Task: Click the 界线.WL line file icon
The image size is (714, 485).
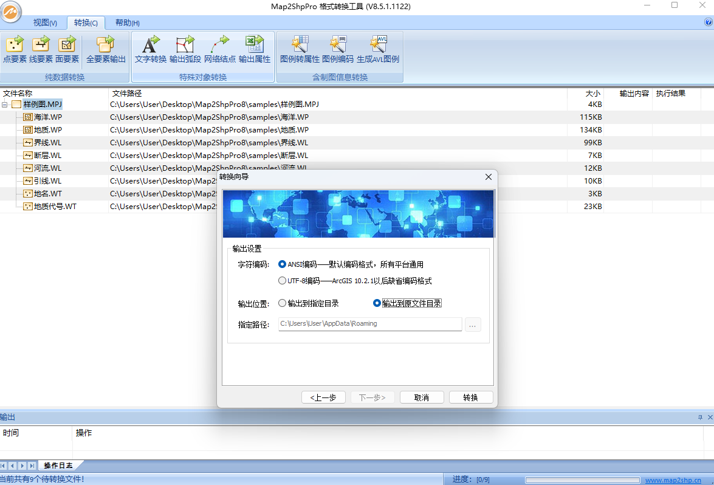Action: (28, 143)
